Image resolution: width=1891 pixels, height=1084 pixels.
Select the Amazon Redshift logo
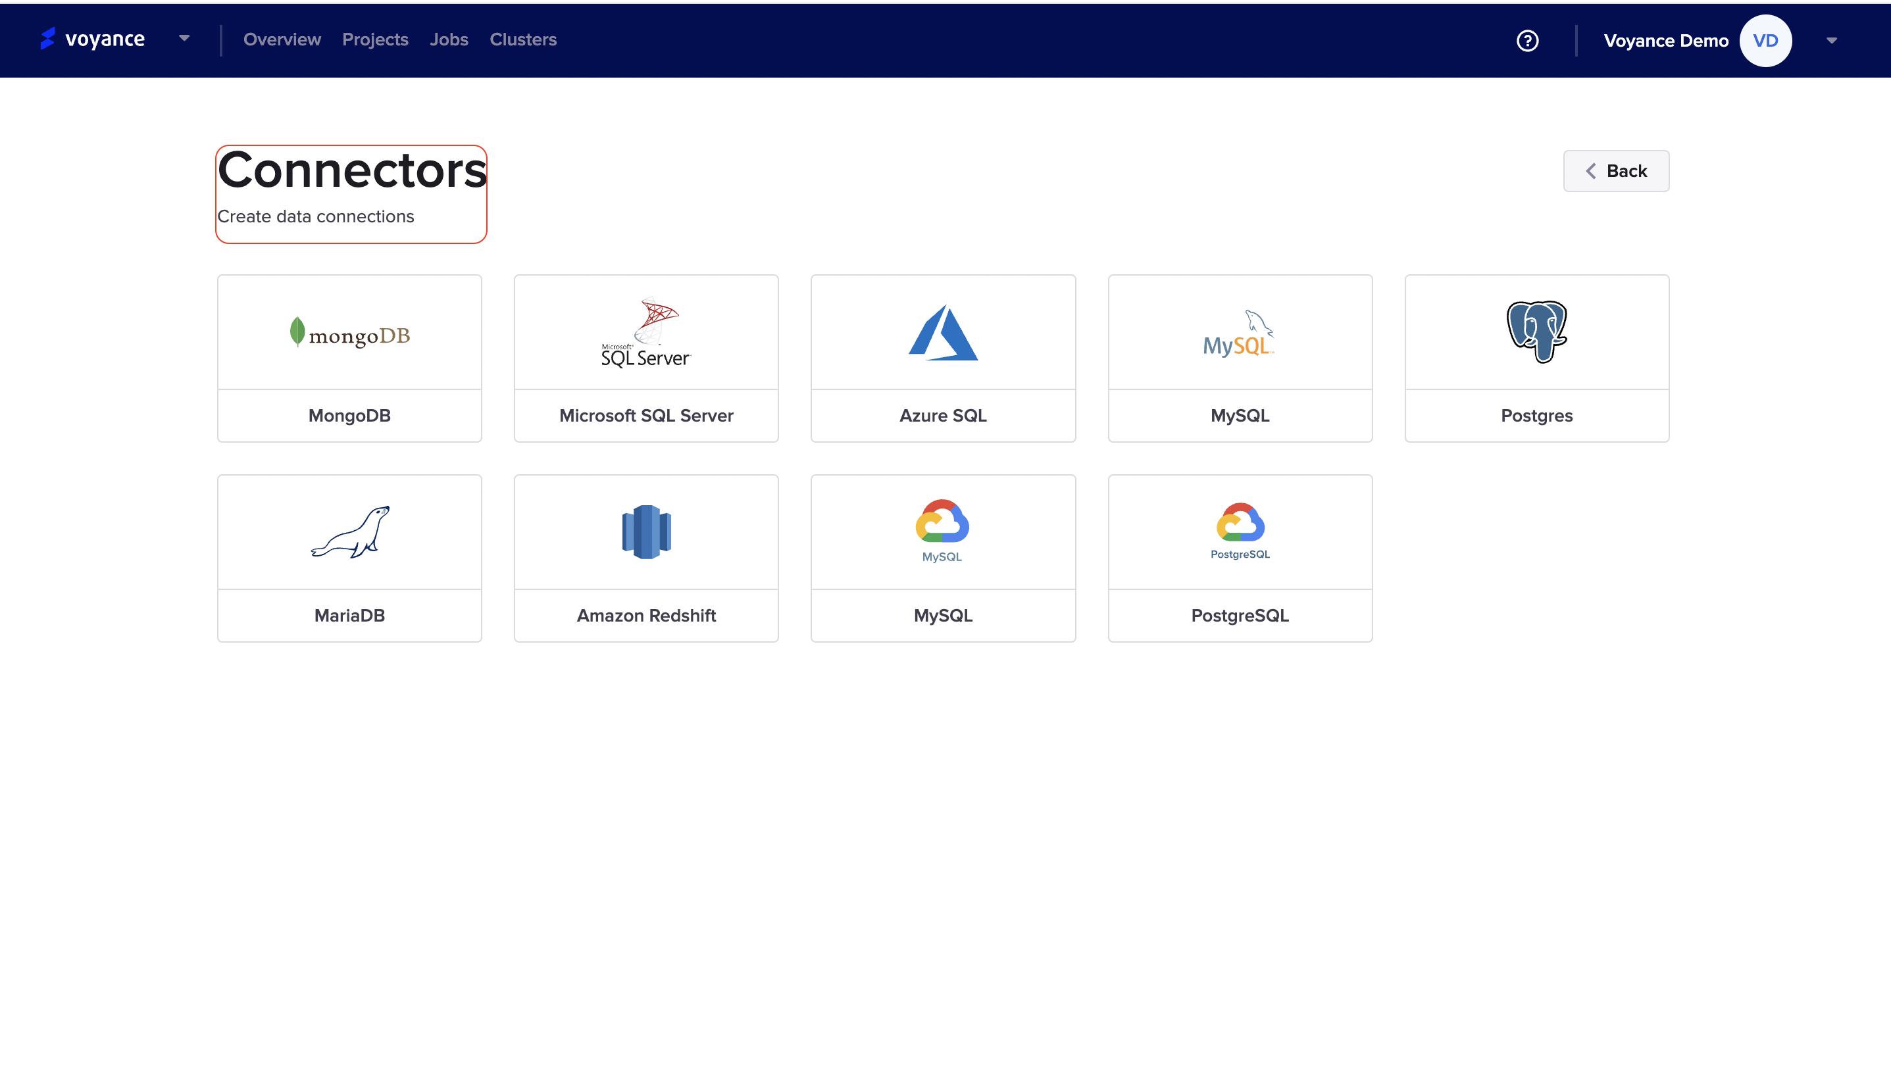pyautogui.click(x=646, y=531)
